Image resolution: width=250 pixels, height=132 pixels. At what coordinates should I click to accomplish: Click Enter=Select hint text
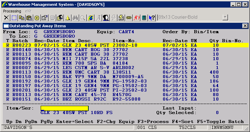(75, 122)
